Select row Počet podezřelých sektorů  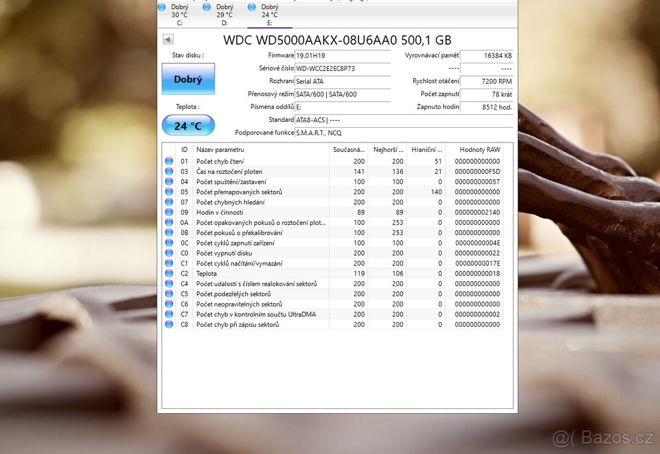point(333,294)
